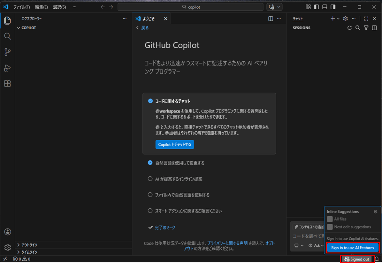
Task: Click the Copilot とチャットする button
Action: click(175, 144)
